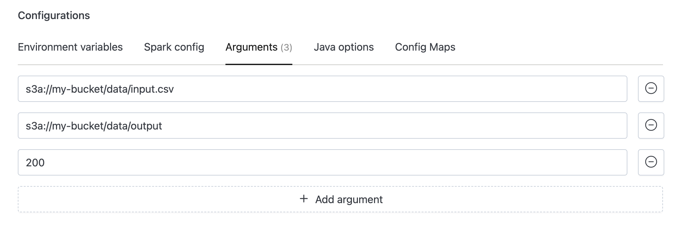This screenshot has width=690, height=236.
Task: Click the Add argument text label
Action: [x=349, y=199]
